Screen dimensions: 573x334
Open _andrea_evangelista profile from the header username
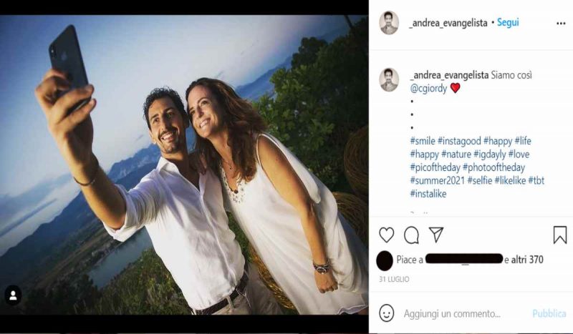click(x=448, y=23)
